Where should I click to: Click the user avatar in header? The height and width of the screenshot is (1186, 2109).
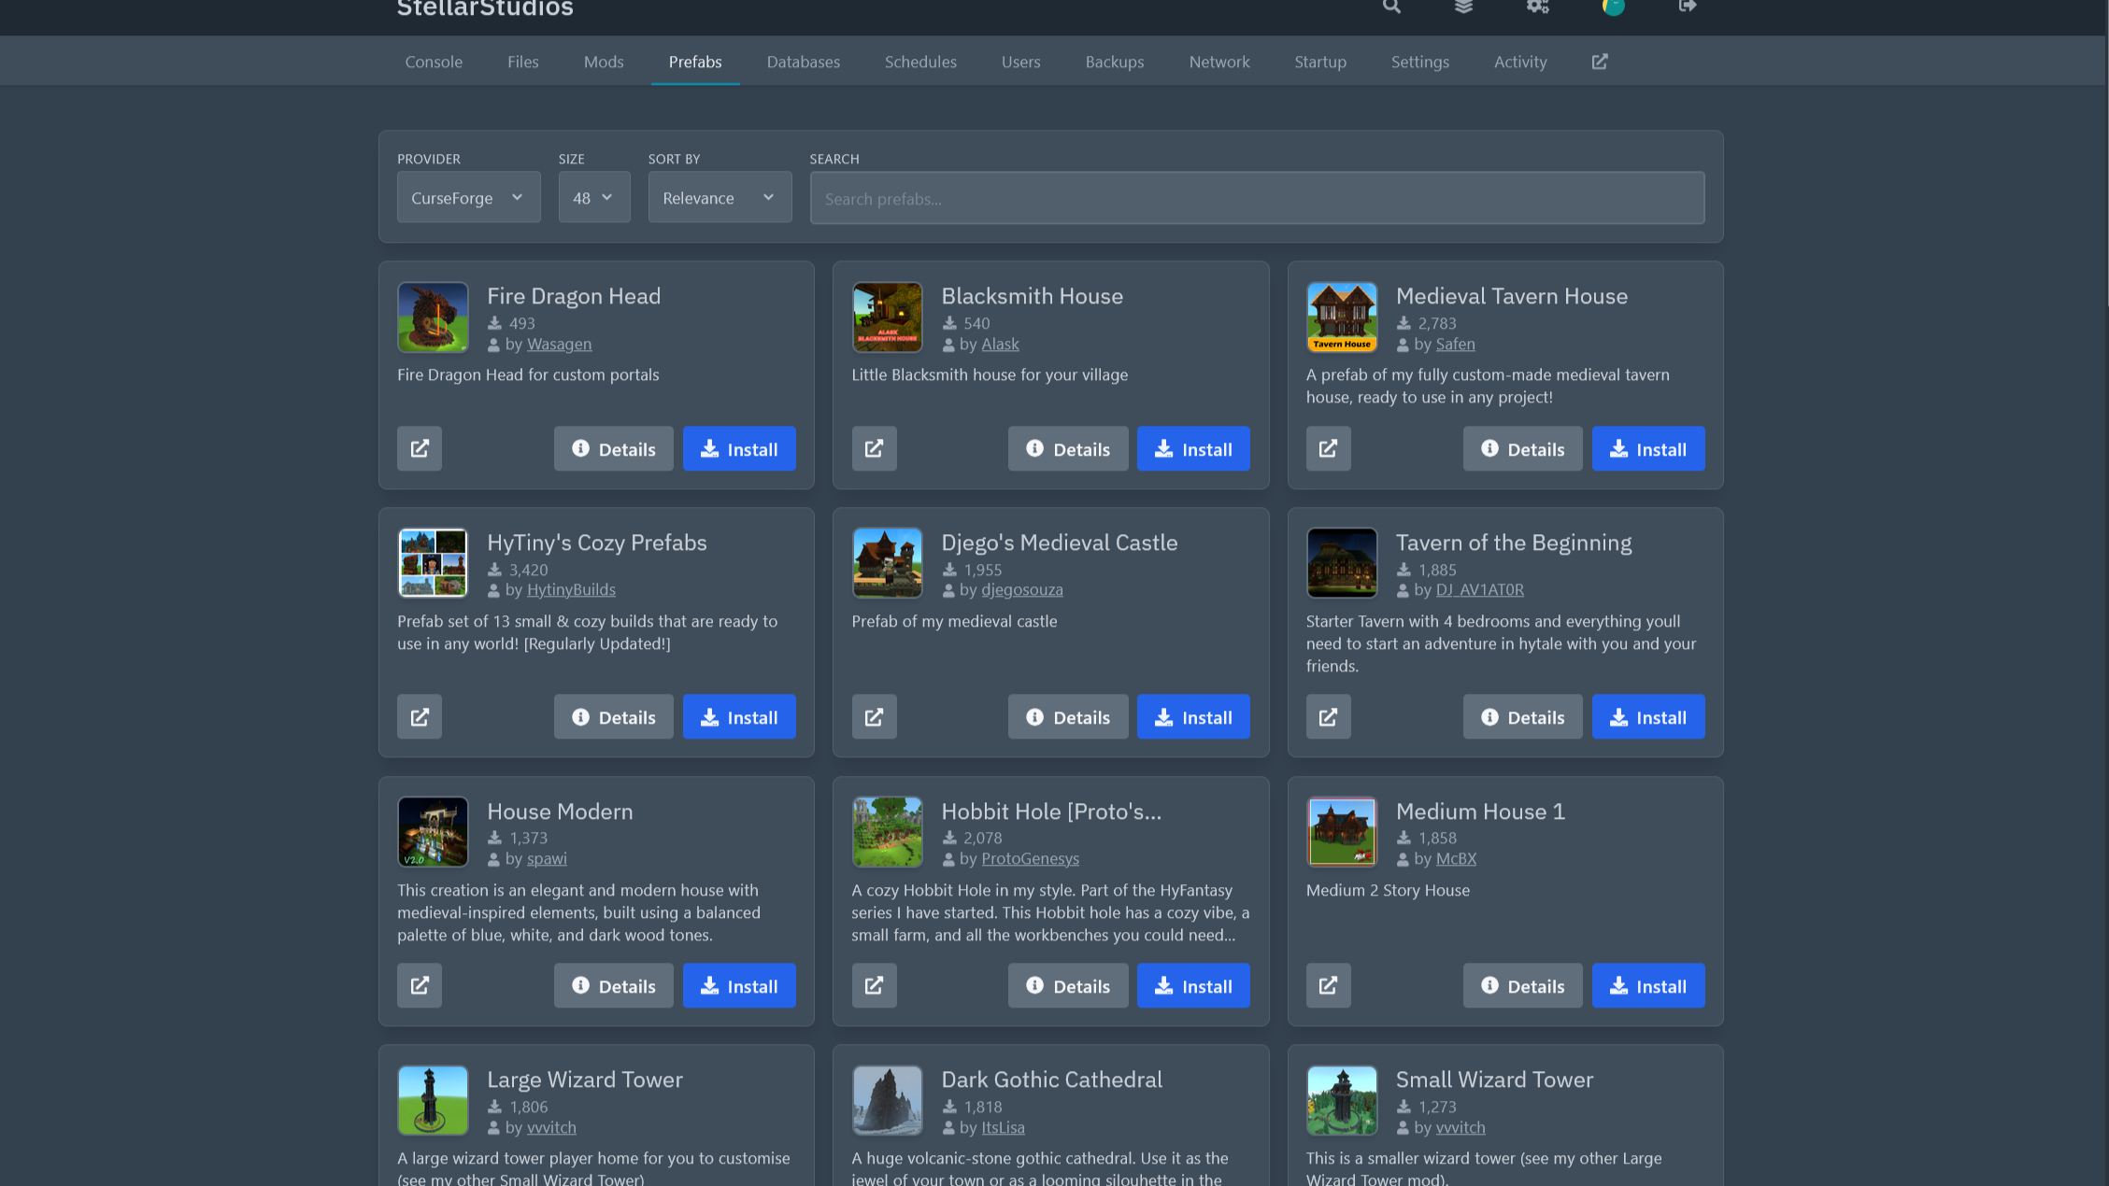point(1613,7)
